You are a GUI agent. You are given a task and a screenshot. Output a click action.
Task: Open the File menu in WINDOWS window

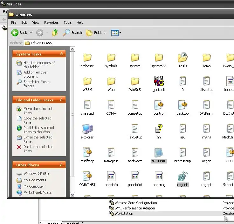point(14,22)
